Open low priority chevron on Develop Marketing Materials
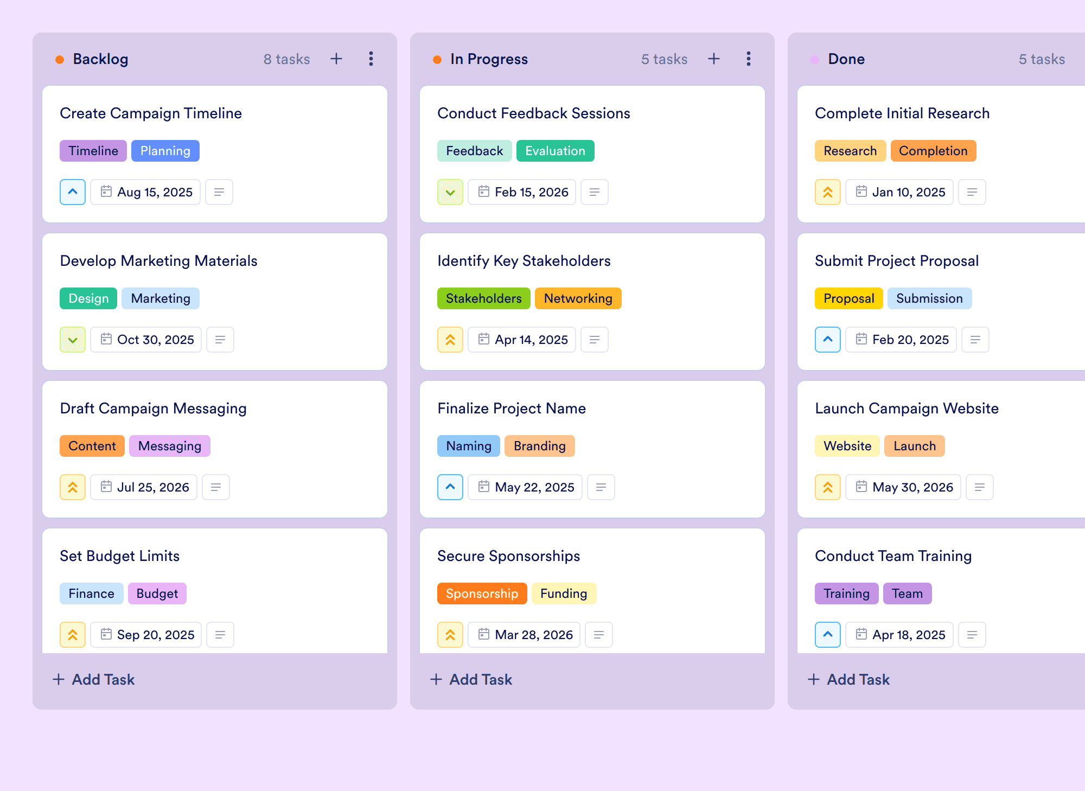Screen dimensions: 1085x791 click(73, 340)
